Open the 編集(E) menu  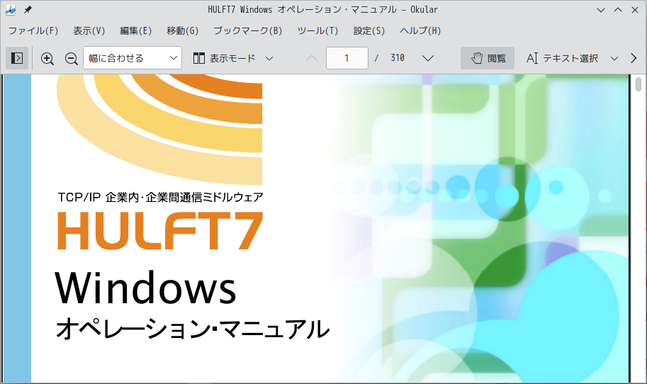pyautogui.click(x=136, y=31)
